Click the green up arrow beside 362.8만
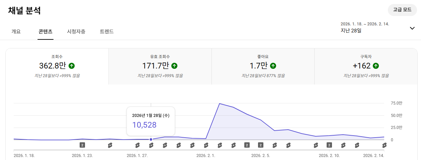Screen dimensions: 421x160 (72, 66)
